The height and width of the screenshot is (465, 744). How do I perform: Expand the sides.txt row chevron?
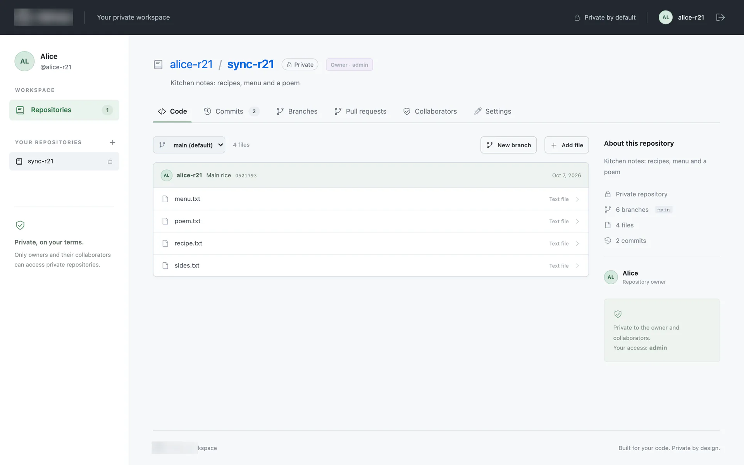point(577,266)
